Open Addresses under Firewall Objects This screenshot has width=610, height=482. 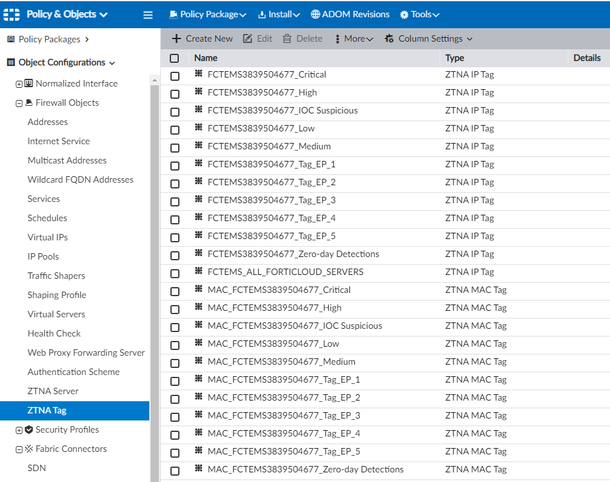click(x=47, y=122)
